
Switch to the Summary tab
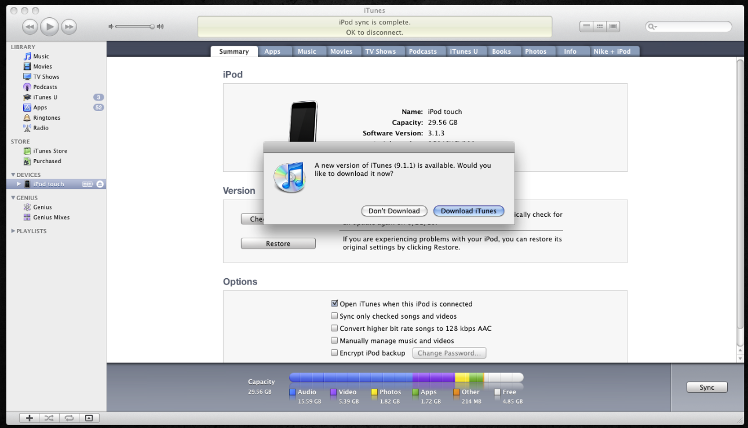[234, 51]
